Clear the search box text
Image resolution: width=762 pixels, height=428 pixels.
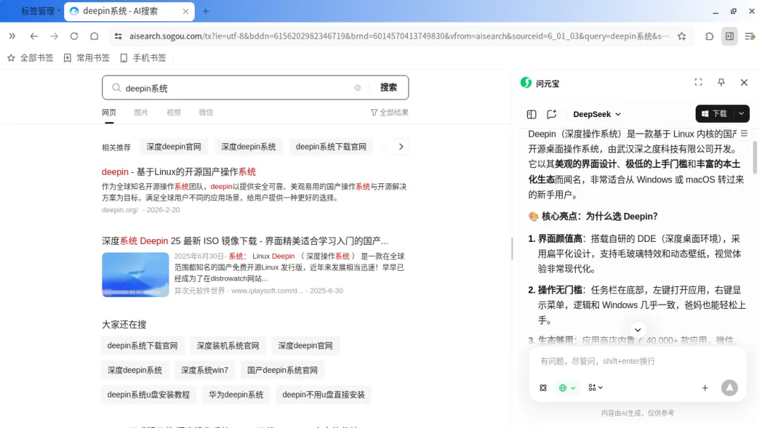point(358,88)
